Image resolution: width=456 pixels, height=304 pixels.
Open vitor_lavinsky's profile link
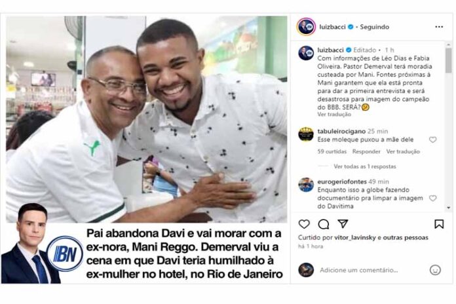(x=354, y=238)
